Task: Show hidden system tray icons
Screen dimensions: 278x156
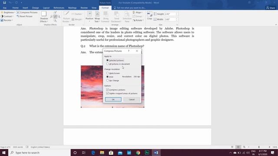Action: pos(231,153)
